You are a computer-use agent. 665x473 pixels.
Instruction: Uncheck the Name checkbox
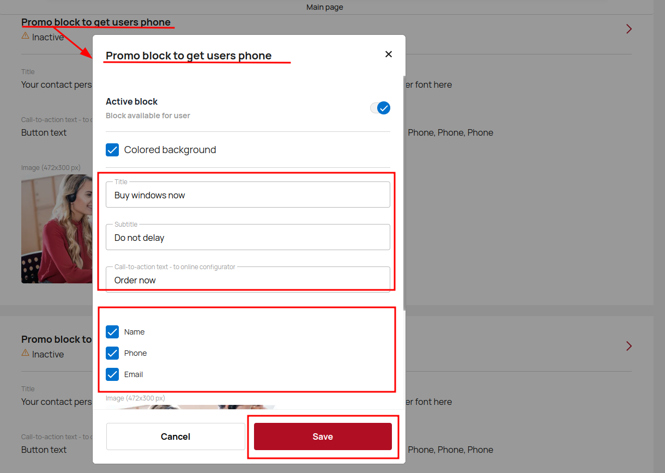pyautogui.click(x=112, y=332)
